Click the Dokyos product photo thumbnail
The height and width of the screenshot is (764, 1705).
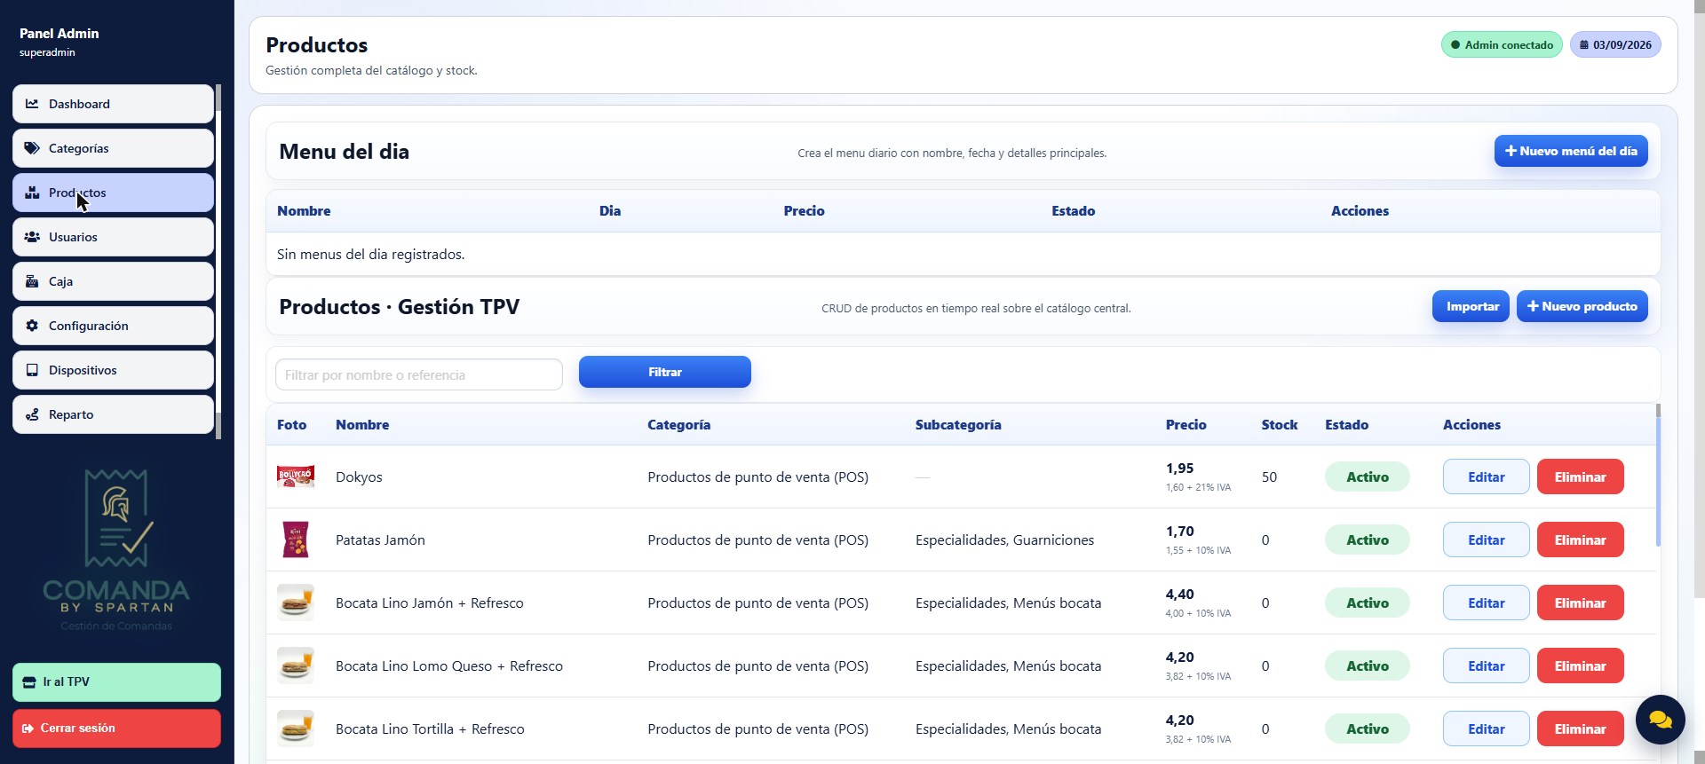click(295, 477)
